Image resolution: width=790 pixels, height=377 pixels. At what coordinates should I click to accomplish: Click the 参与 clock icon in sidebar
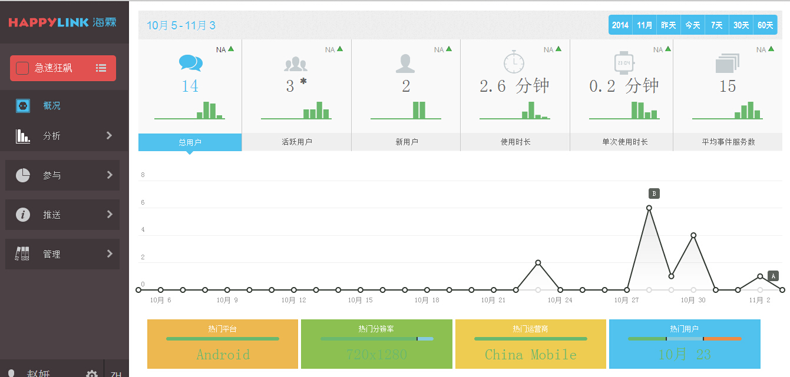point(22,175)
